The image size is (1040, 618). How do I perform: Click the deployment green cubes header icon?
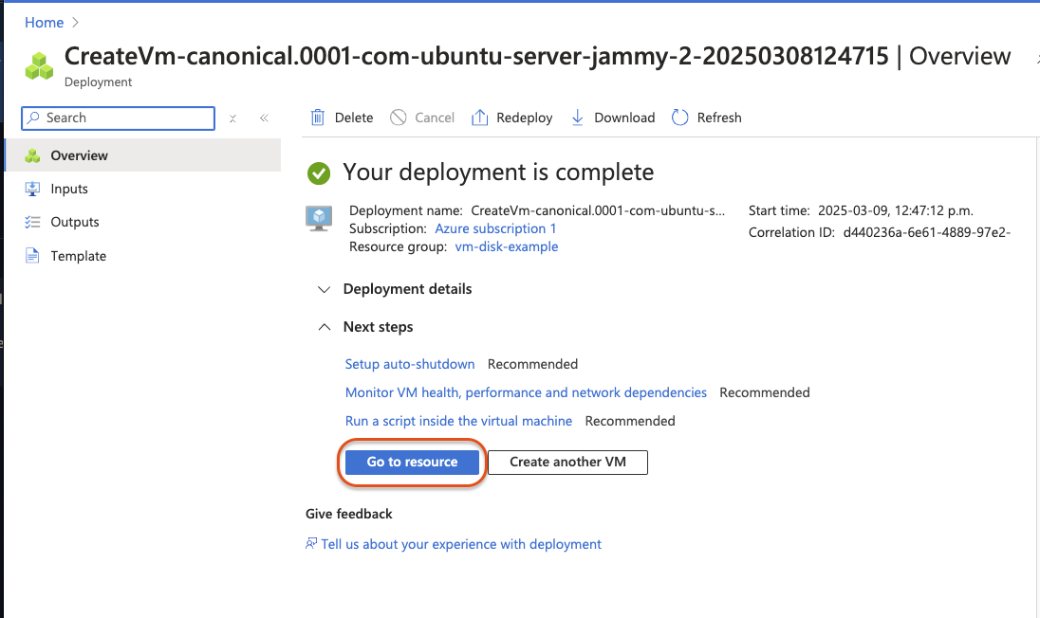[x=39, y=66]
